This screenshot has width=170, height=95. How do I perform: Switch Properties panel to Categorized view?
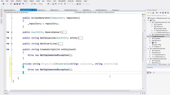(148, 73)
